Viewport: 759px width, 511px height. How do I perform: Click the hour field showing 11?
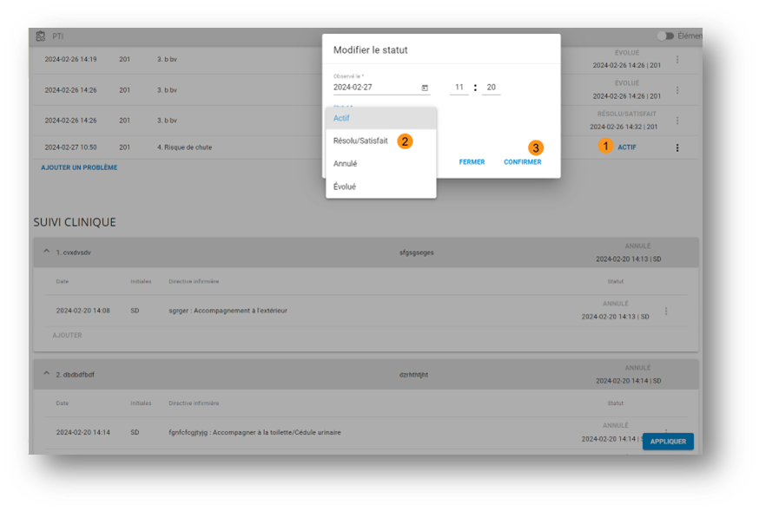(459, 88)
